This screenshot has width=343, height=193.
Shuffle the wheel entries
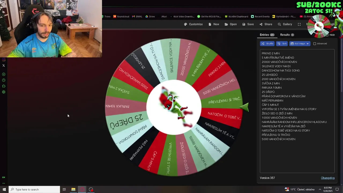pos(267,44)
